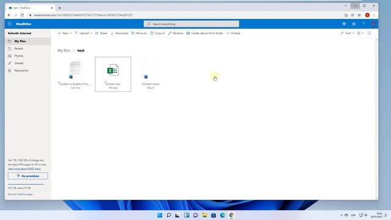Open the account profile picture menu
391x220 pixels.
[x=373, y=24]
